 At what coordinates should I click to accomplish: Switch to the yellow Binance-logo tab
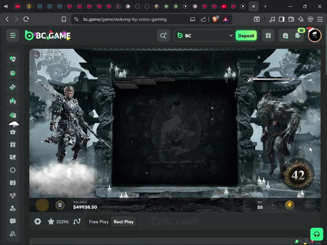pyautogui.click(x=29, y=6)
